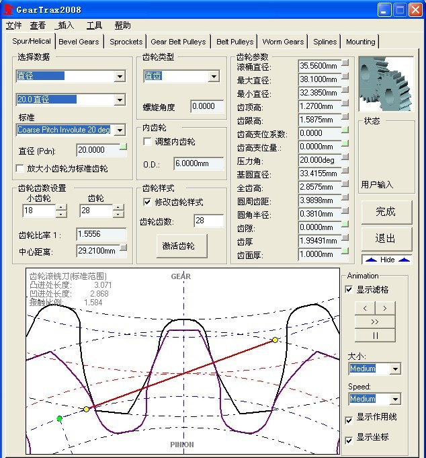426x458 pixels.
Task: Open the Coarse Pitch Involute standard dropdown
Action: pyautogui.click(x=120, y=130)
